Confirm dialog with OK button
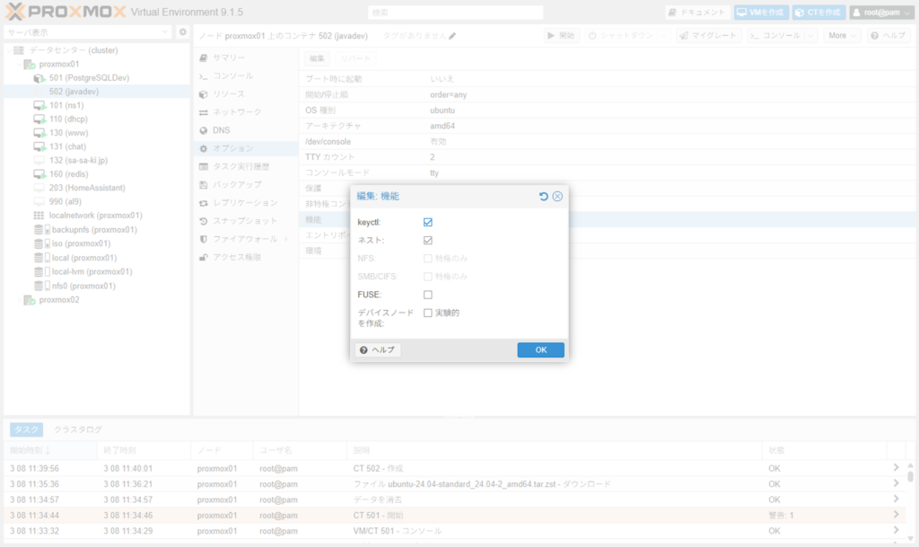This screenshot has height=547, width=919. 540,350
